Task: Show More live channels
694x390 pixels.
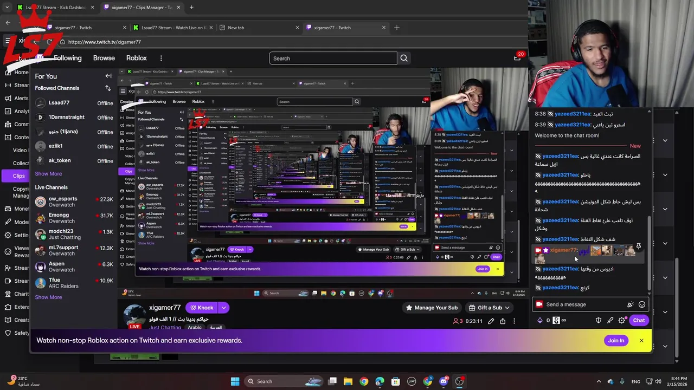Action: 48,297
